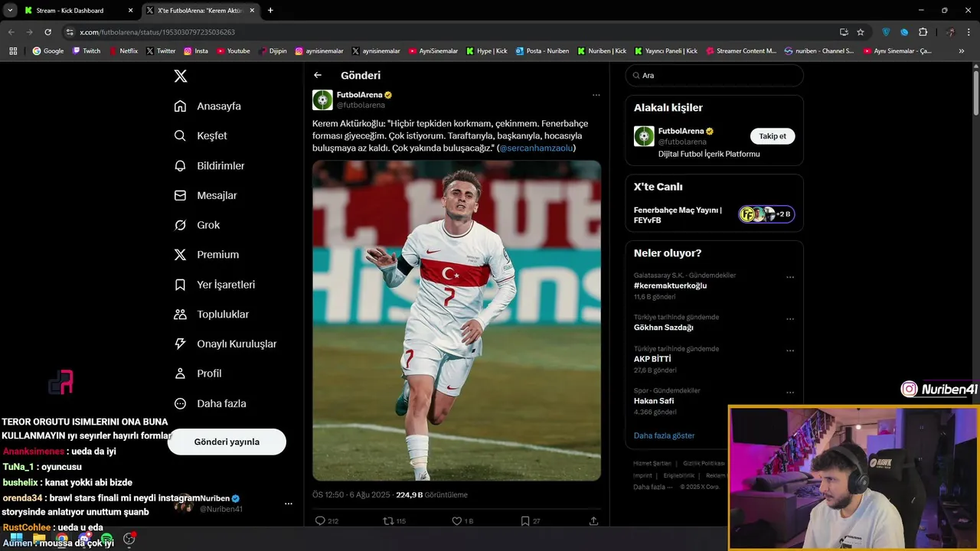Open the browser apps grid icon
The image size is (980, 551).
click(x=13, y=51)
